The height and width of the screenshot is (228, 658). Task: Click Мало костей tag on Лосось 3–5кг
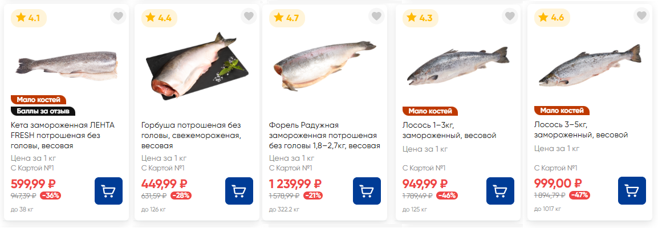tap(562, 111)
